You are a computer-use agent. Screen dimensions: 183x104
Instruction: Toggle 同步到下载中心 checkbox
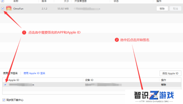(x=4, y=100)
